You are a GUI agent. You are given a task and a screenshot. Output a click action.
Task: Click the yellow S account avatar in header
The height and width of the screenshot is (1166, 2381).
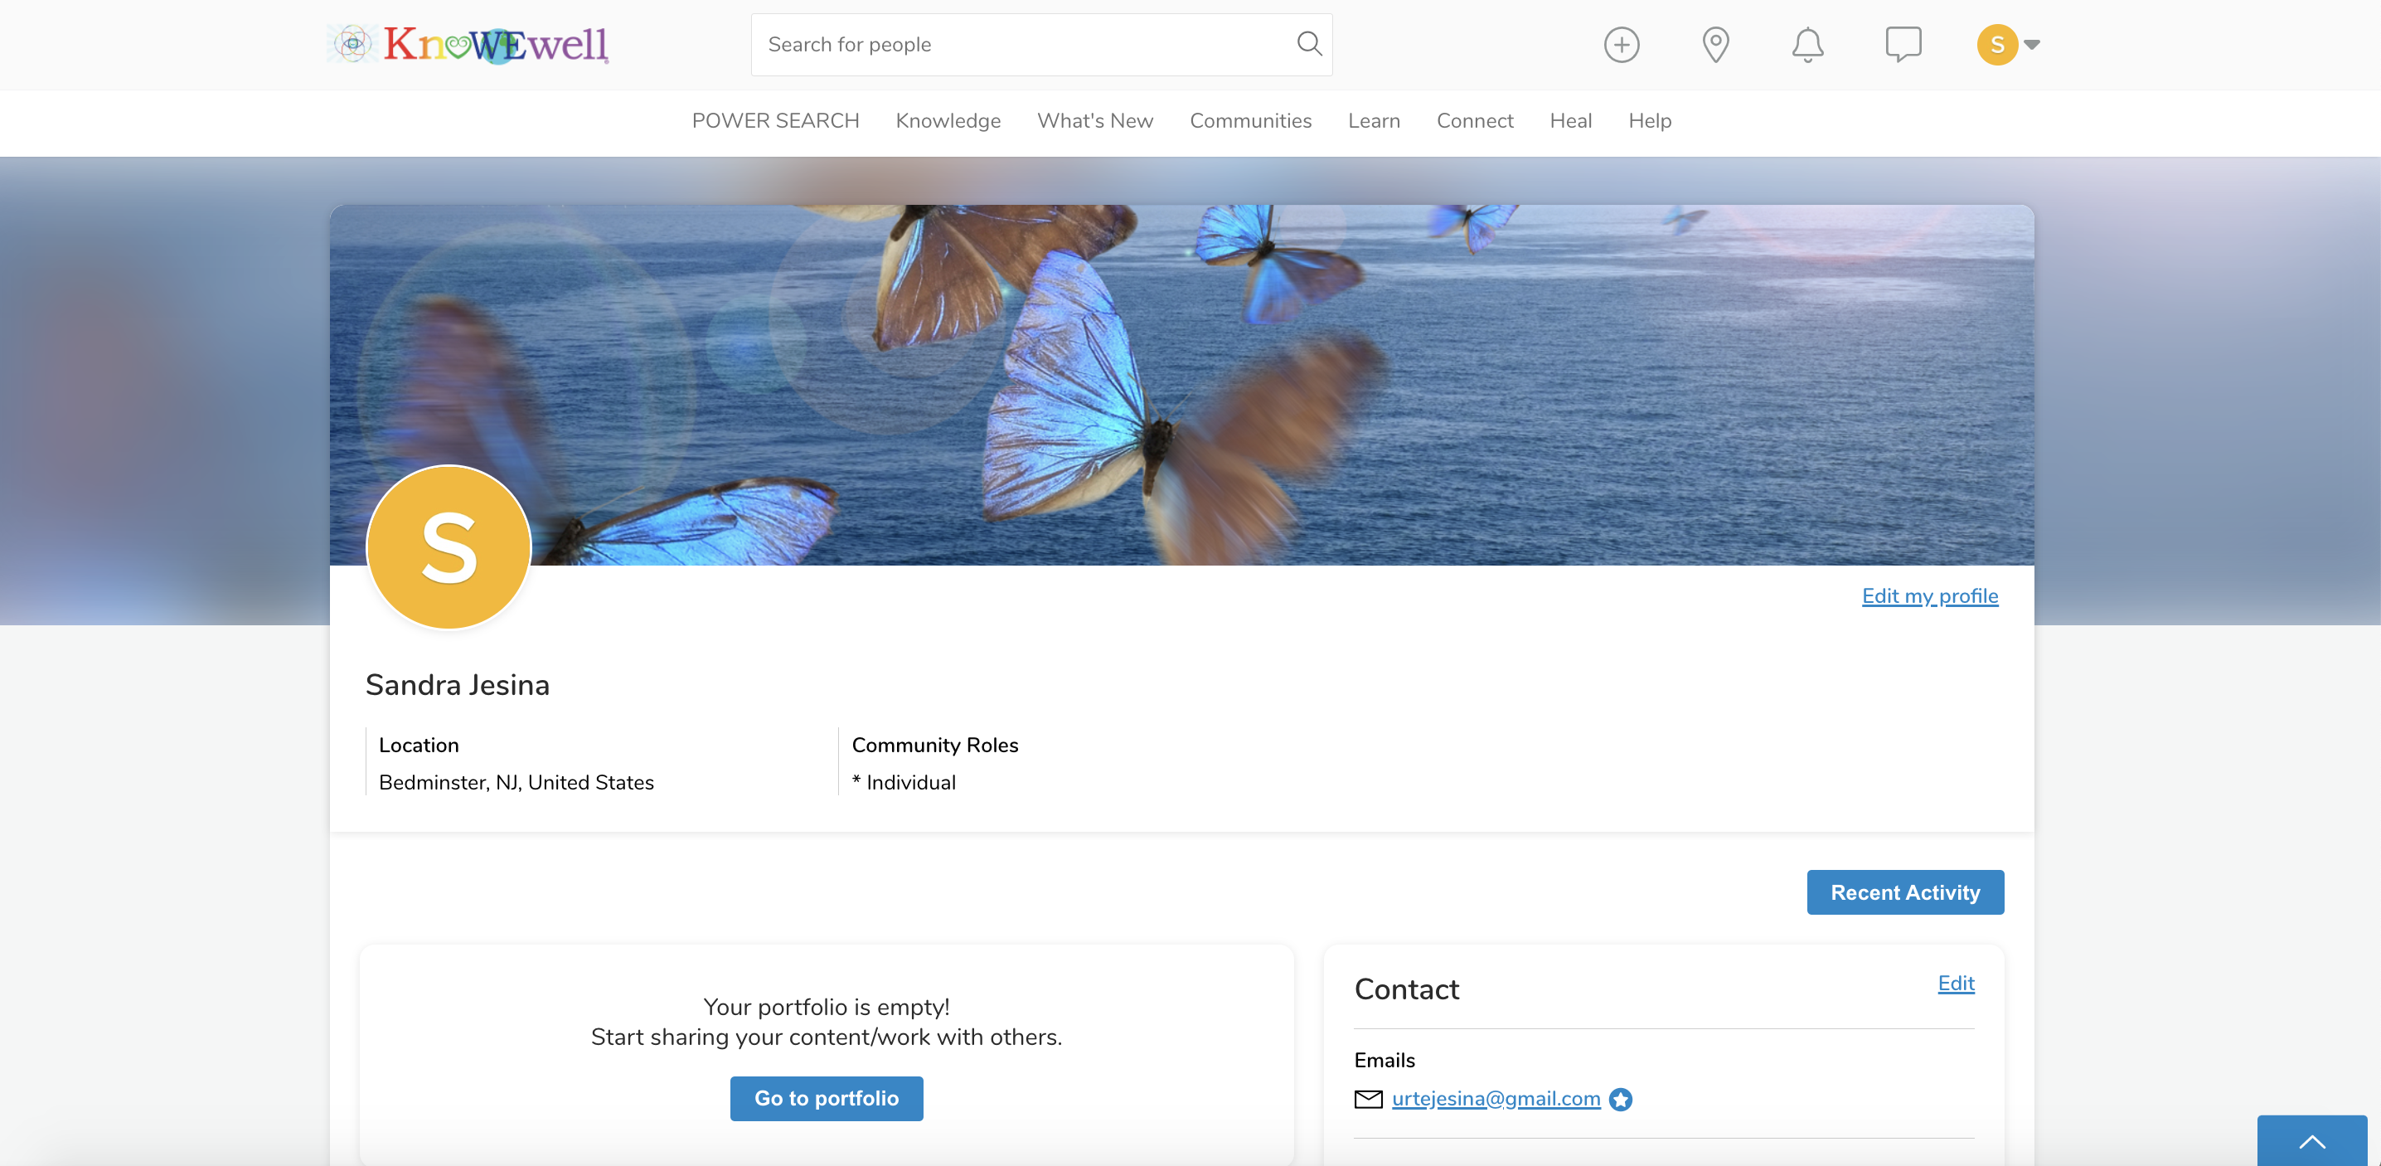point(1996,45)
